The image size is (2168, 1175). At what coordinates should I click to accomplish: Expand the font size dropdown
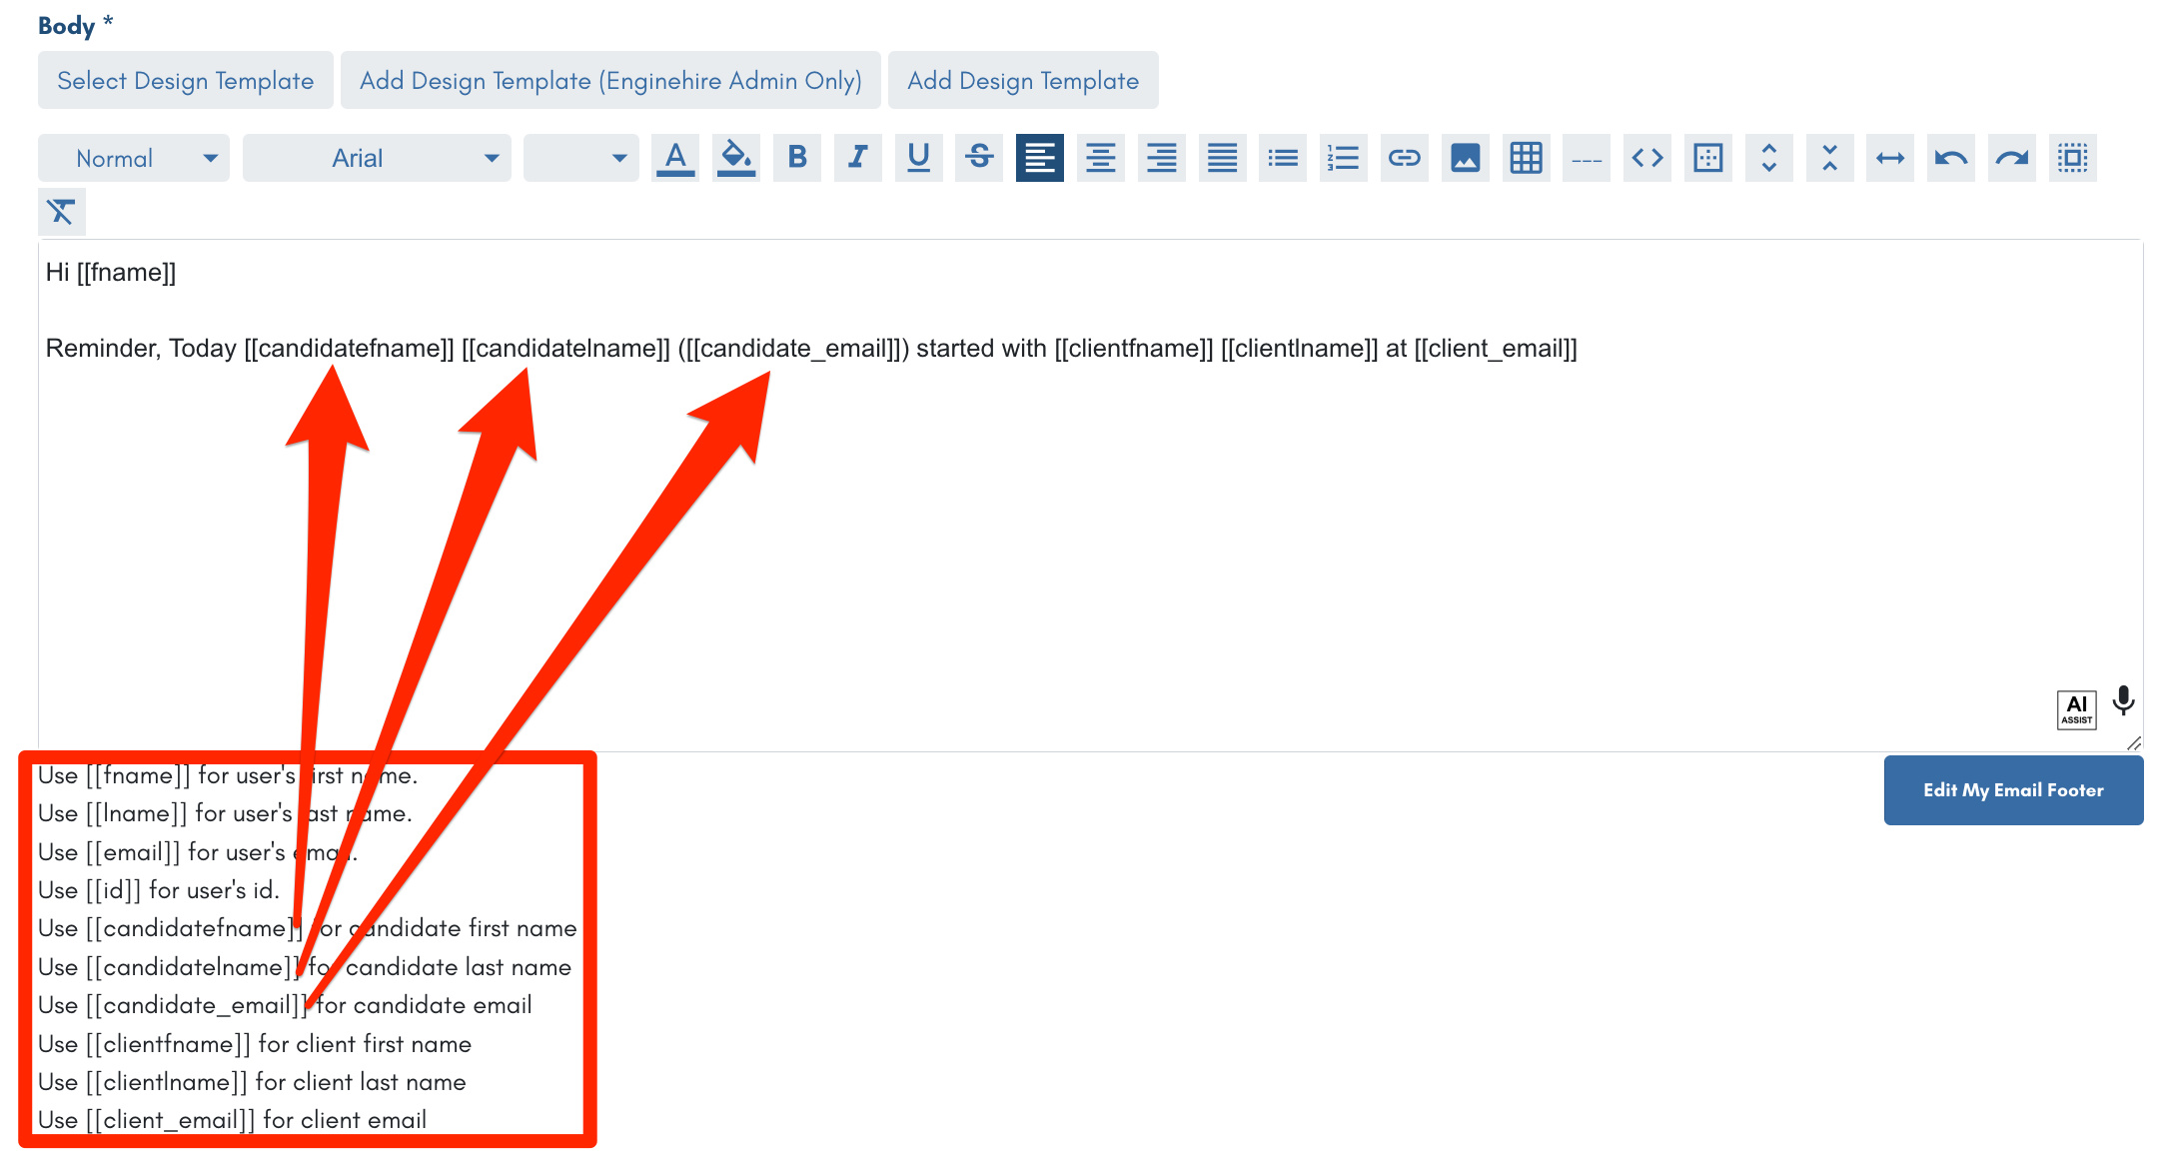pos(579,157)
